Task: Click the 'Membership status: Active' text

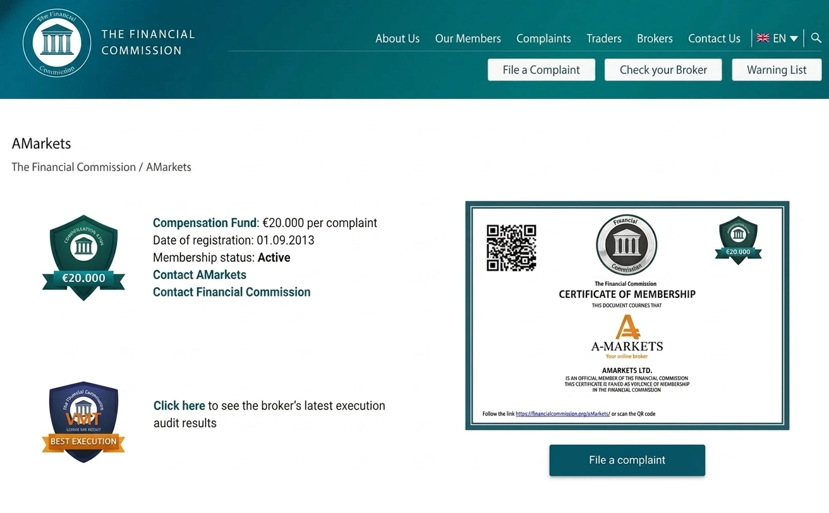Action: pos(222,257)
